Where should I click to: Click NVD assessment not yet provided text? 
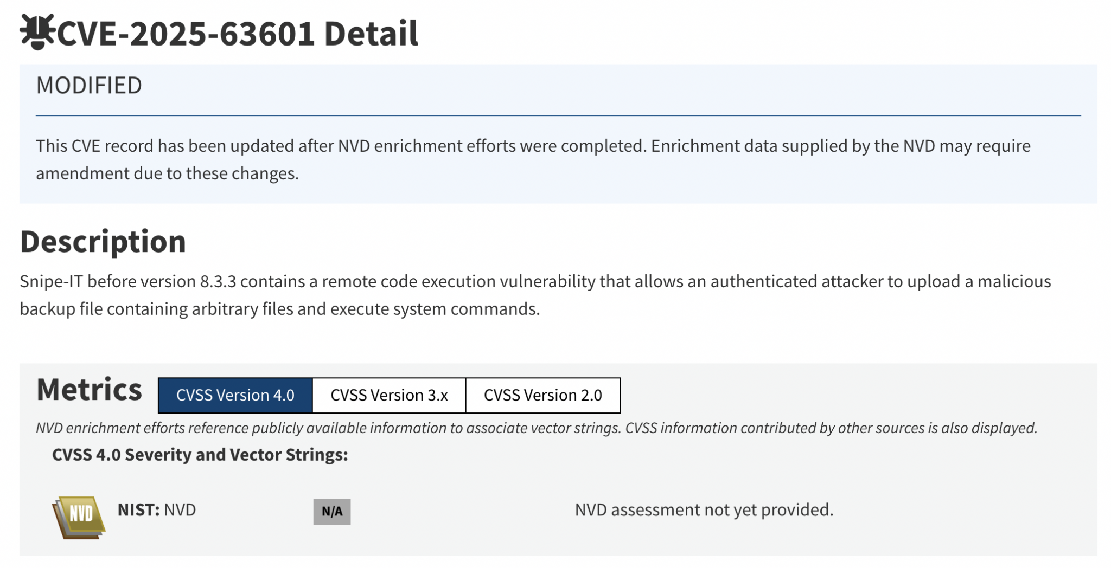click(x=704, y=510)
